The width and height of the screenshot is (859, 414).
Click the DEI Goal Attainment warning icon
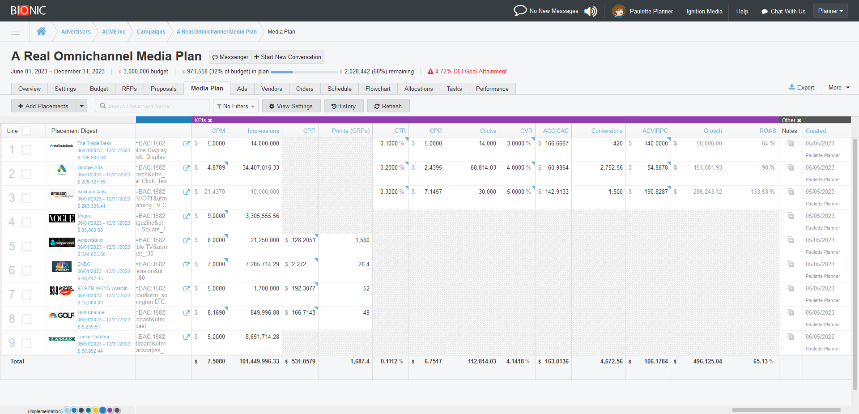click(430, 71)
